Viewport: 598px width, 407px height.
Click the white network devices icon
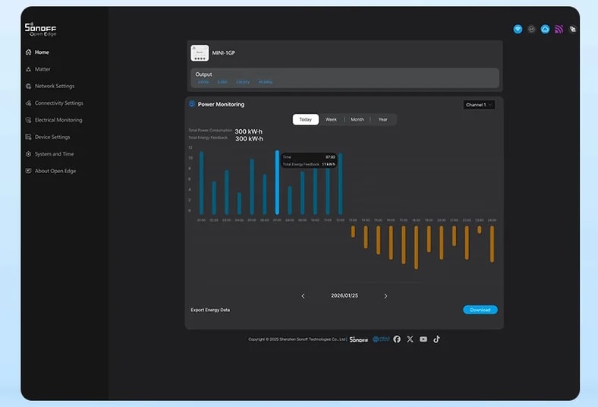[x=572, y=29]
